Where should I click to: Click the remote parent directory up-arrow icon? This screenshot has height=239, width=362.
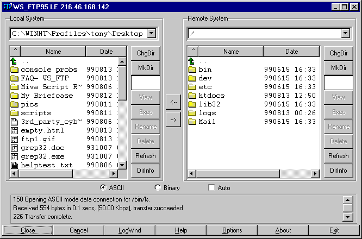pyautogui.click(x=191, y=61)
